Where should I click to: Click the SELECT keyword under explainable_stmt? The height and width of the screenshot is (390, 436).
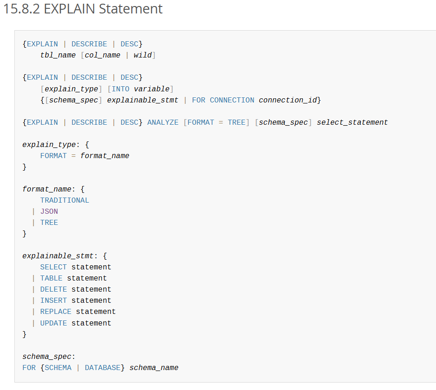click(53, 267)
